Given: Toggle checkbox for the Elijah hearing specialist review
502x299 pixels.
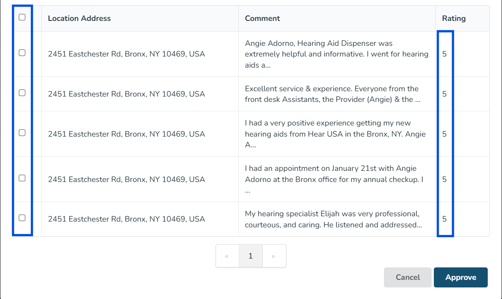Looking at the screenshot, I should [x=22, y=218].
